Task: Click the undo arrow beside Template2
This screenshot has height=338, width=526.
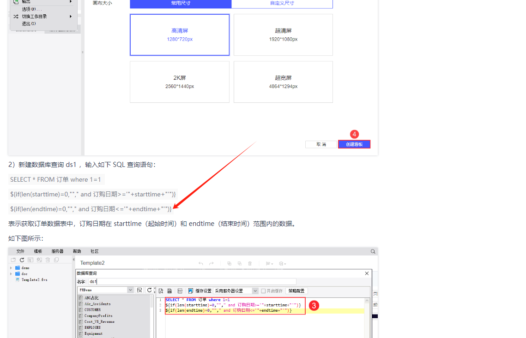Action: point(200,264)
